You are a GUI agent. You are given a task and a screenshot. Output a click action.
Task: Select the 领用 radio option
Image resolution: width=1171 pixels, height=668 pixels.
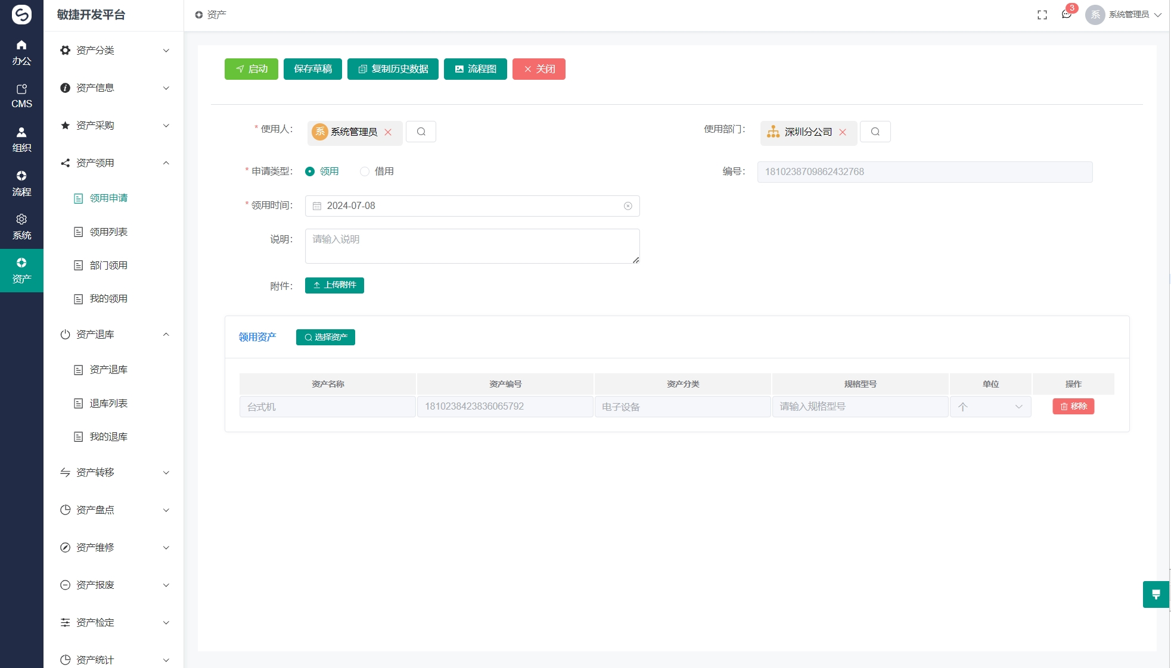[310, 171]
